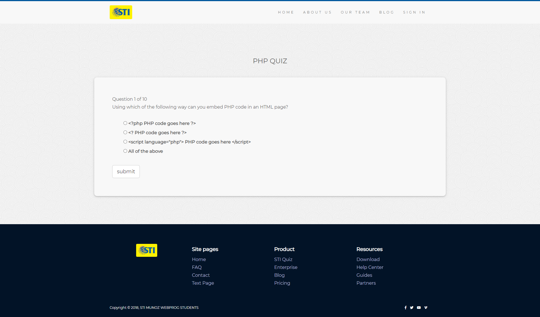Click Sign In in the header
Viewport: 540px width, 317px height.
tap(414, 12)
